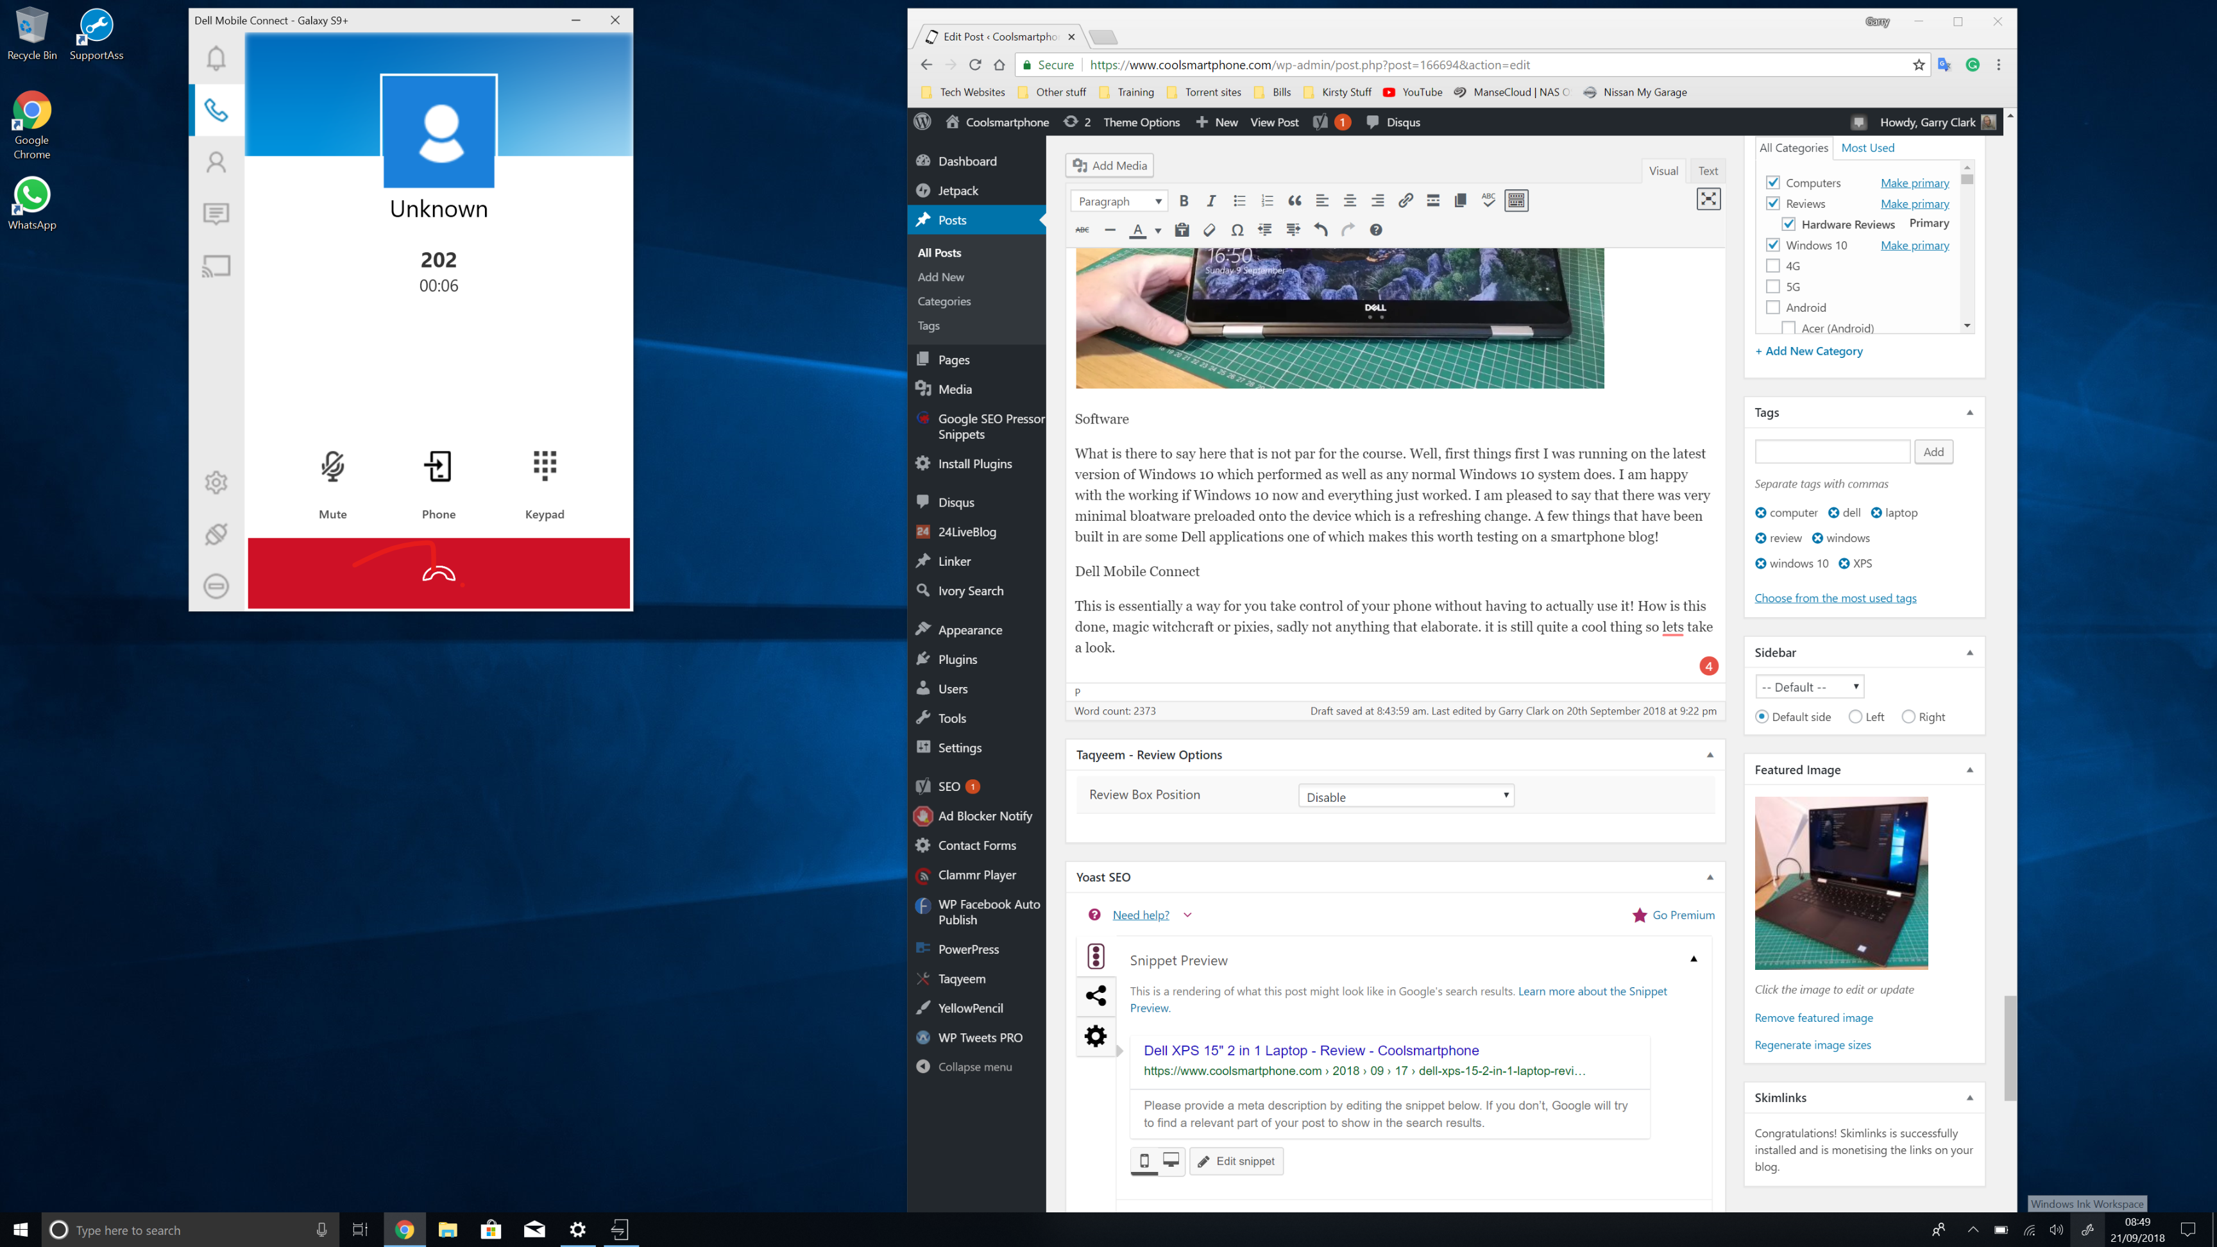The height and width of the screenshot is (1247, 2217).
Task: Clear formatting with the eraser icon
Action: (1209, 230)
